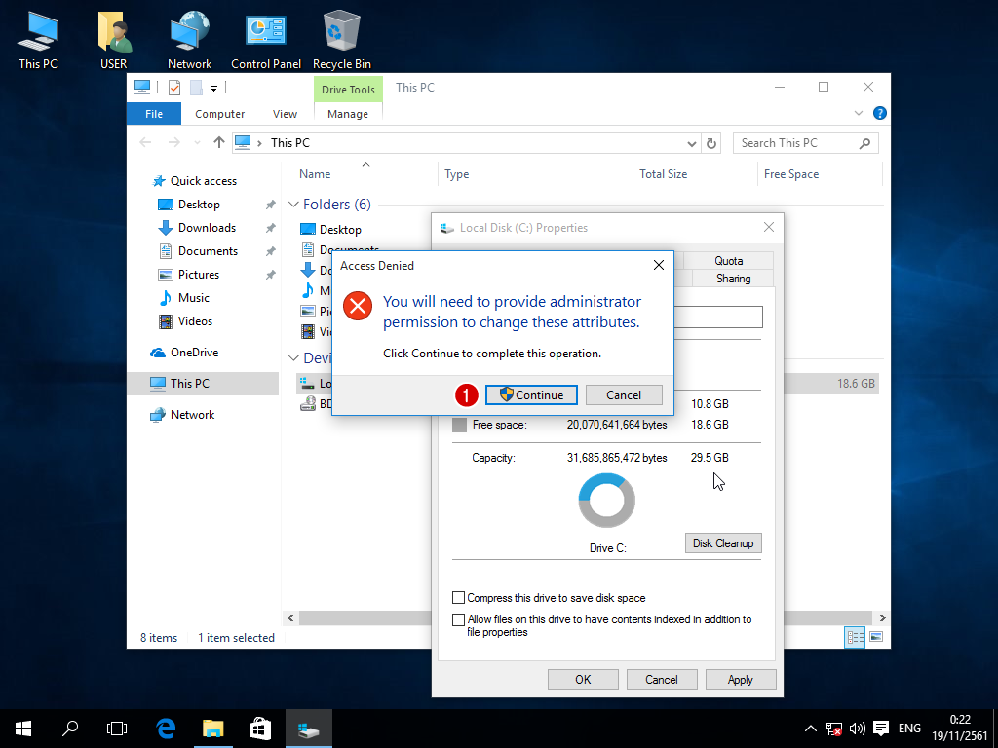This screenshot has width=998, height=748.
Task: Click the Continue button with shield icon
Action: (x=531, y=394)
